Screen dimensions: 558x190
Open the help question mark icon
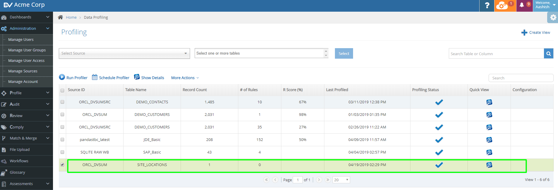tap(487, 6)
